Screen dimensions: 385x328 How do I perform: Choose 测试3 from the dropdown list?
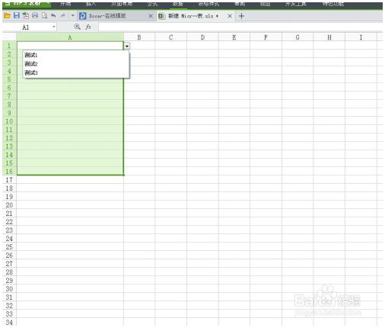coord(31,72)
